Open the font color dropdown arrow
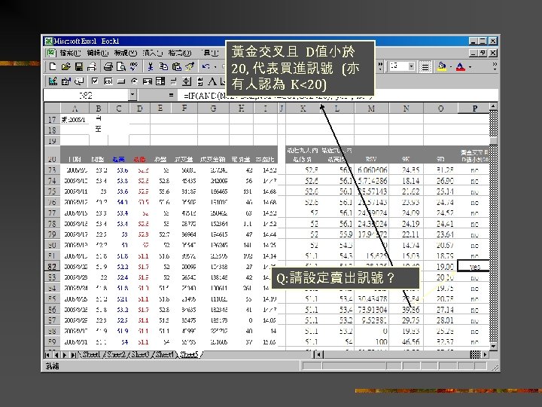This screenshot has height=407, width=542. click(470, 66)
